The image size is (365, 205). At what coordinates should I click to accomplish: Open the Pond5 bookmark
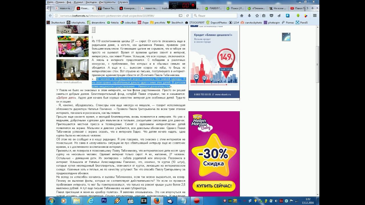tap(302, 22)
